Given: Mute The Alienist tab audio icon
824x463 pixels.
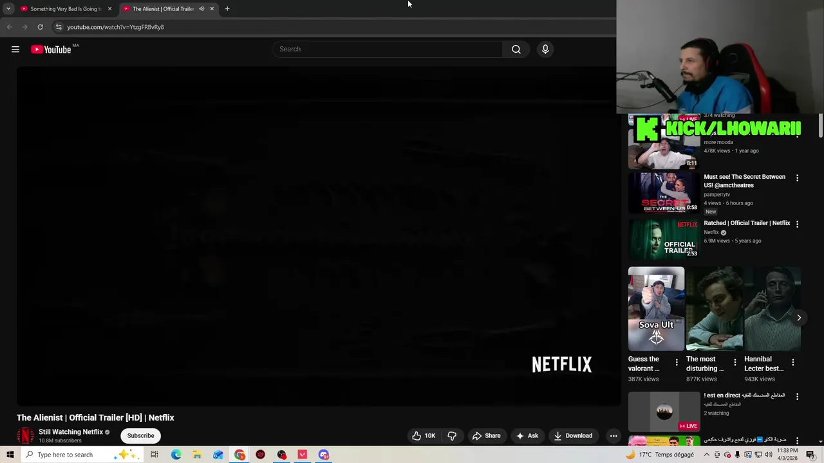Looking at the screenshot, I should click(x=201, y=9).
